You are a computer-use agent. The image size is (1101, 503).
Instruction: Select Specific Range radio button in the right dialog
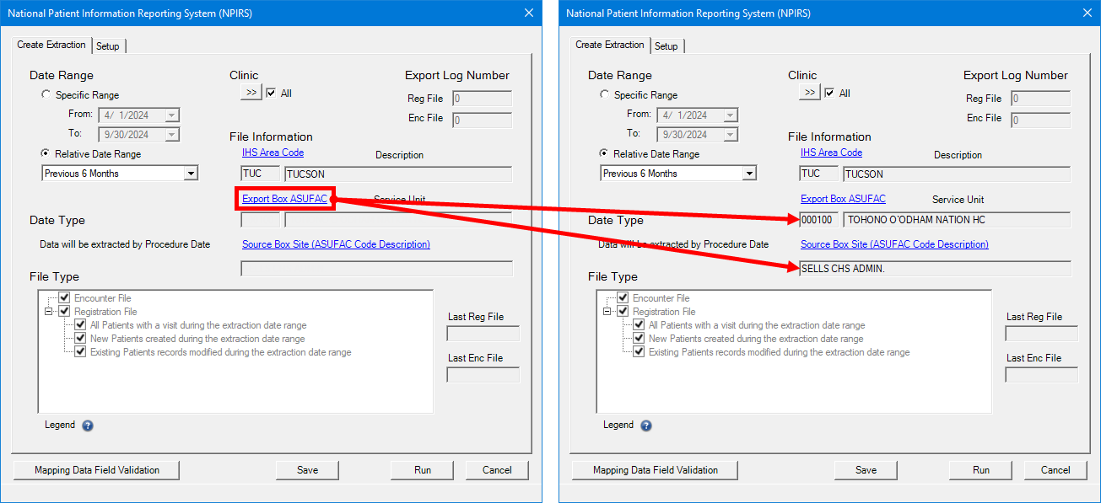(x=604, y=95)
